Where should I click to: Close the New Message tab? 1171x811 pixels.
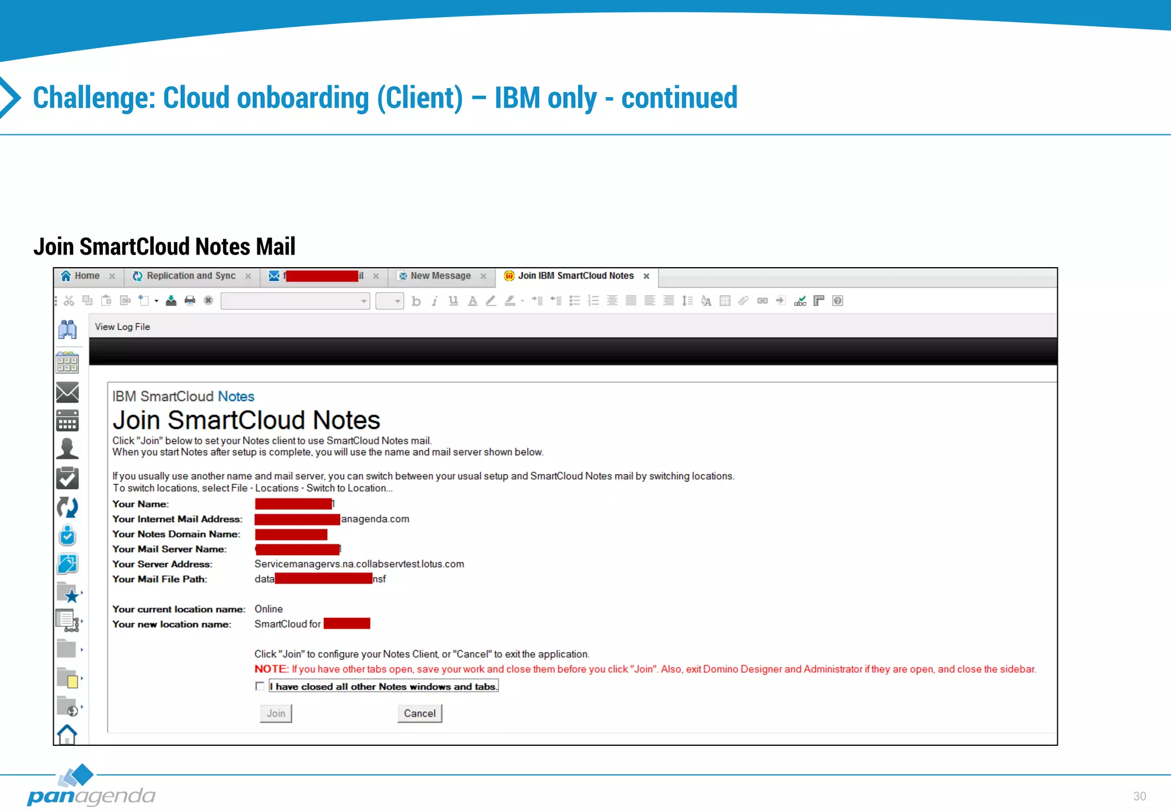(x=483, y=276)
